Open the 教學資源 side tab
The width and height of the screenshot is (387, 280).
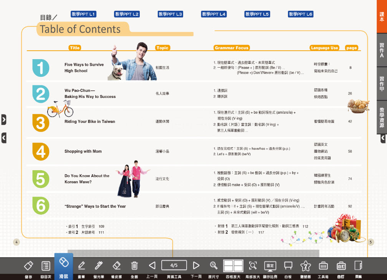pos(382,117)
